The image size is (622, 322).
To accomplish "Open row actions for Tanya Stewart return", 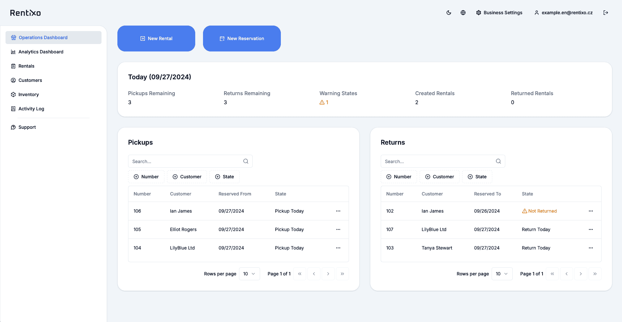I will 591,248.
